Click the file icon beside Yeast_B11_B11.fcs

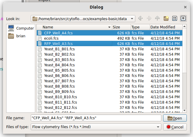[x=40, y=102]
